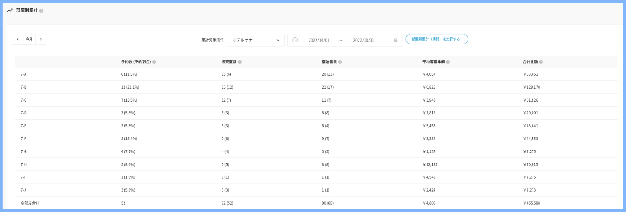Select the 7-A room row
The image size is (626, 212).
(x=24, y=74)
